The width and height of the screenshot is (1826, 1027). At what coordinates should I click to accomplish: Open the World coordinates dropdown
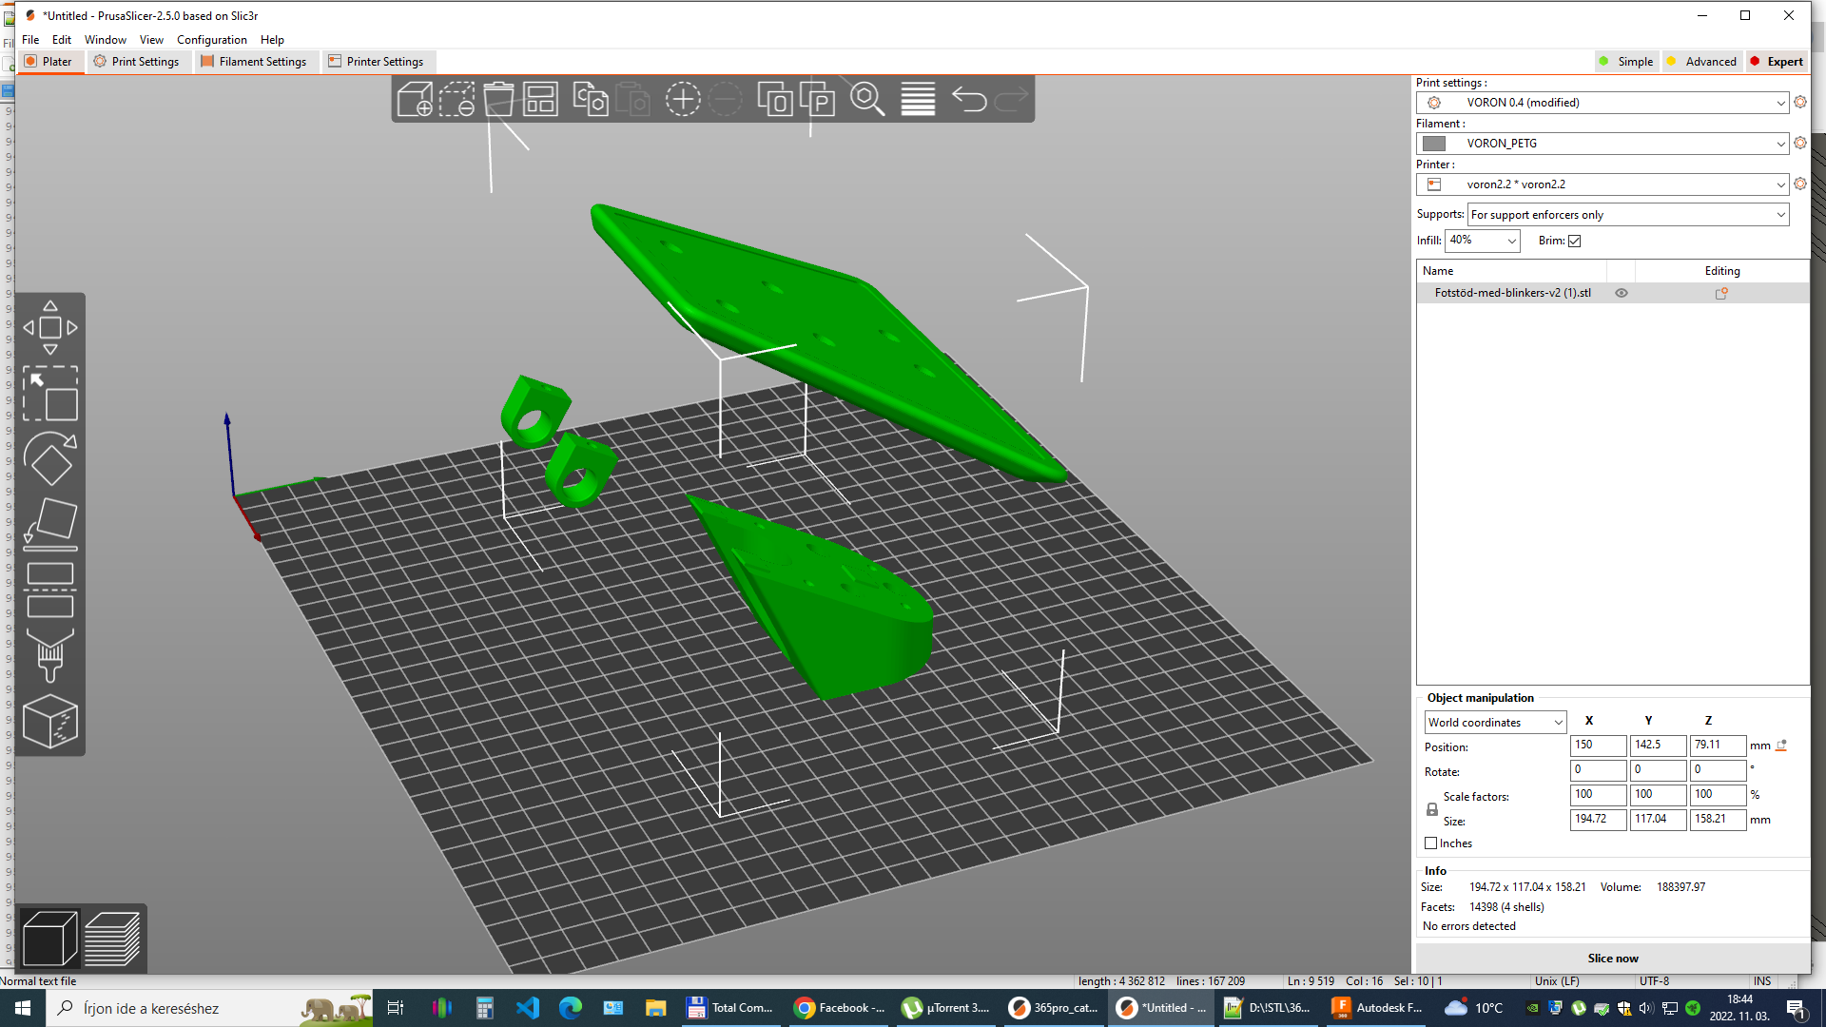coord(1495,723)
